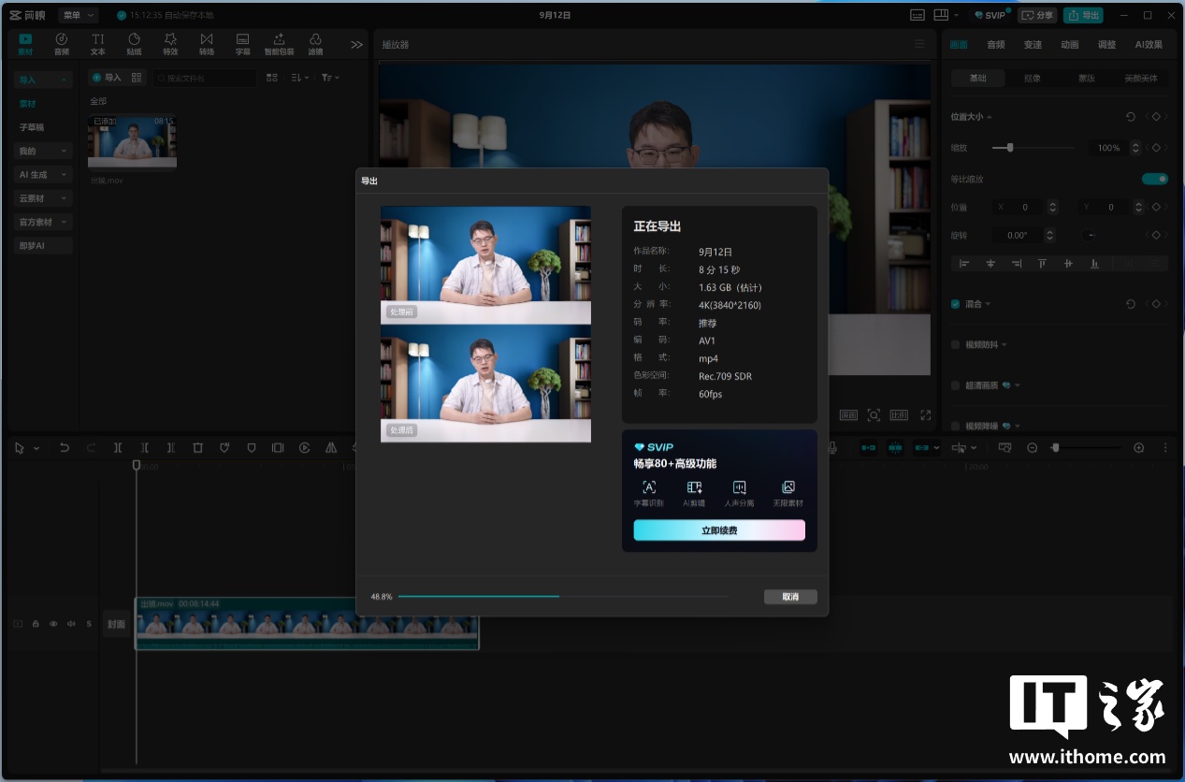The image size is (1185, 782).
Task: Switch to the 蒙版 mask sub-tab
Action: [1086, 79]
